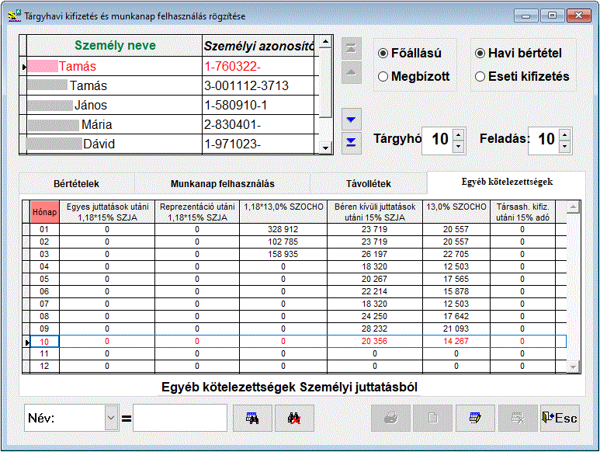Image resolution: width=600 pixels, height=452 pixels.
Task: Click Reprezentáció utáni SZJA column header
Action: click(197, 212)
